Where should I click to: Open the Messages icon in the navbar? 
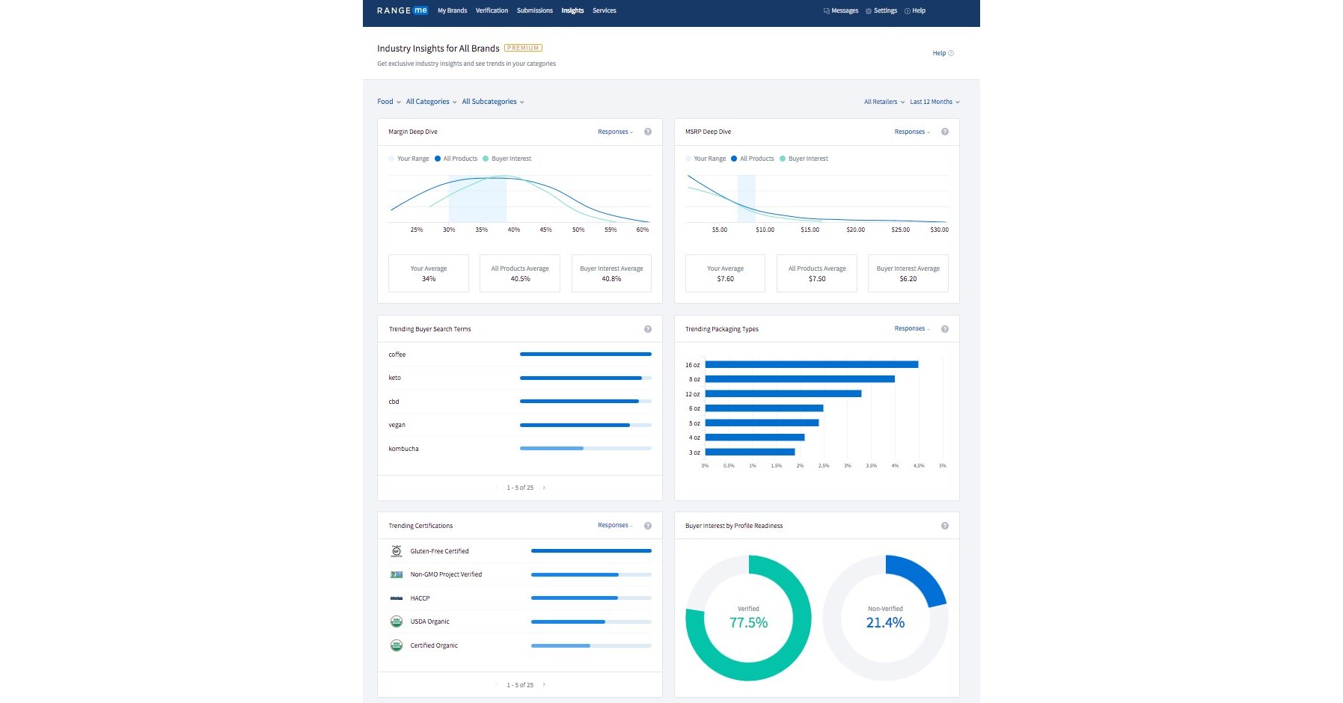(x=826, y=10)
